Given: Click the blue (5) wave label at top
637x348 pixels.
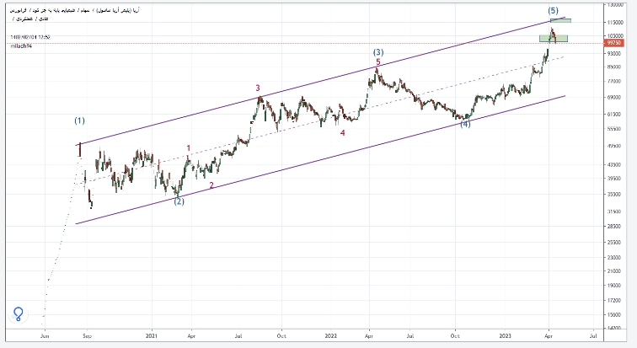Looking at the screenshot, I should [553, 10].
